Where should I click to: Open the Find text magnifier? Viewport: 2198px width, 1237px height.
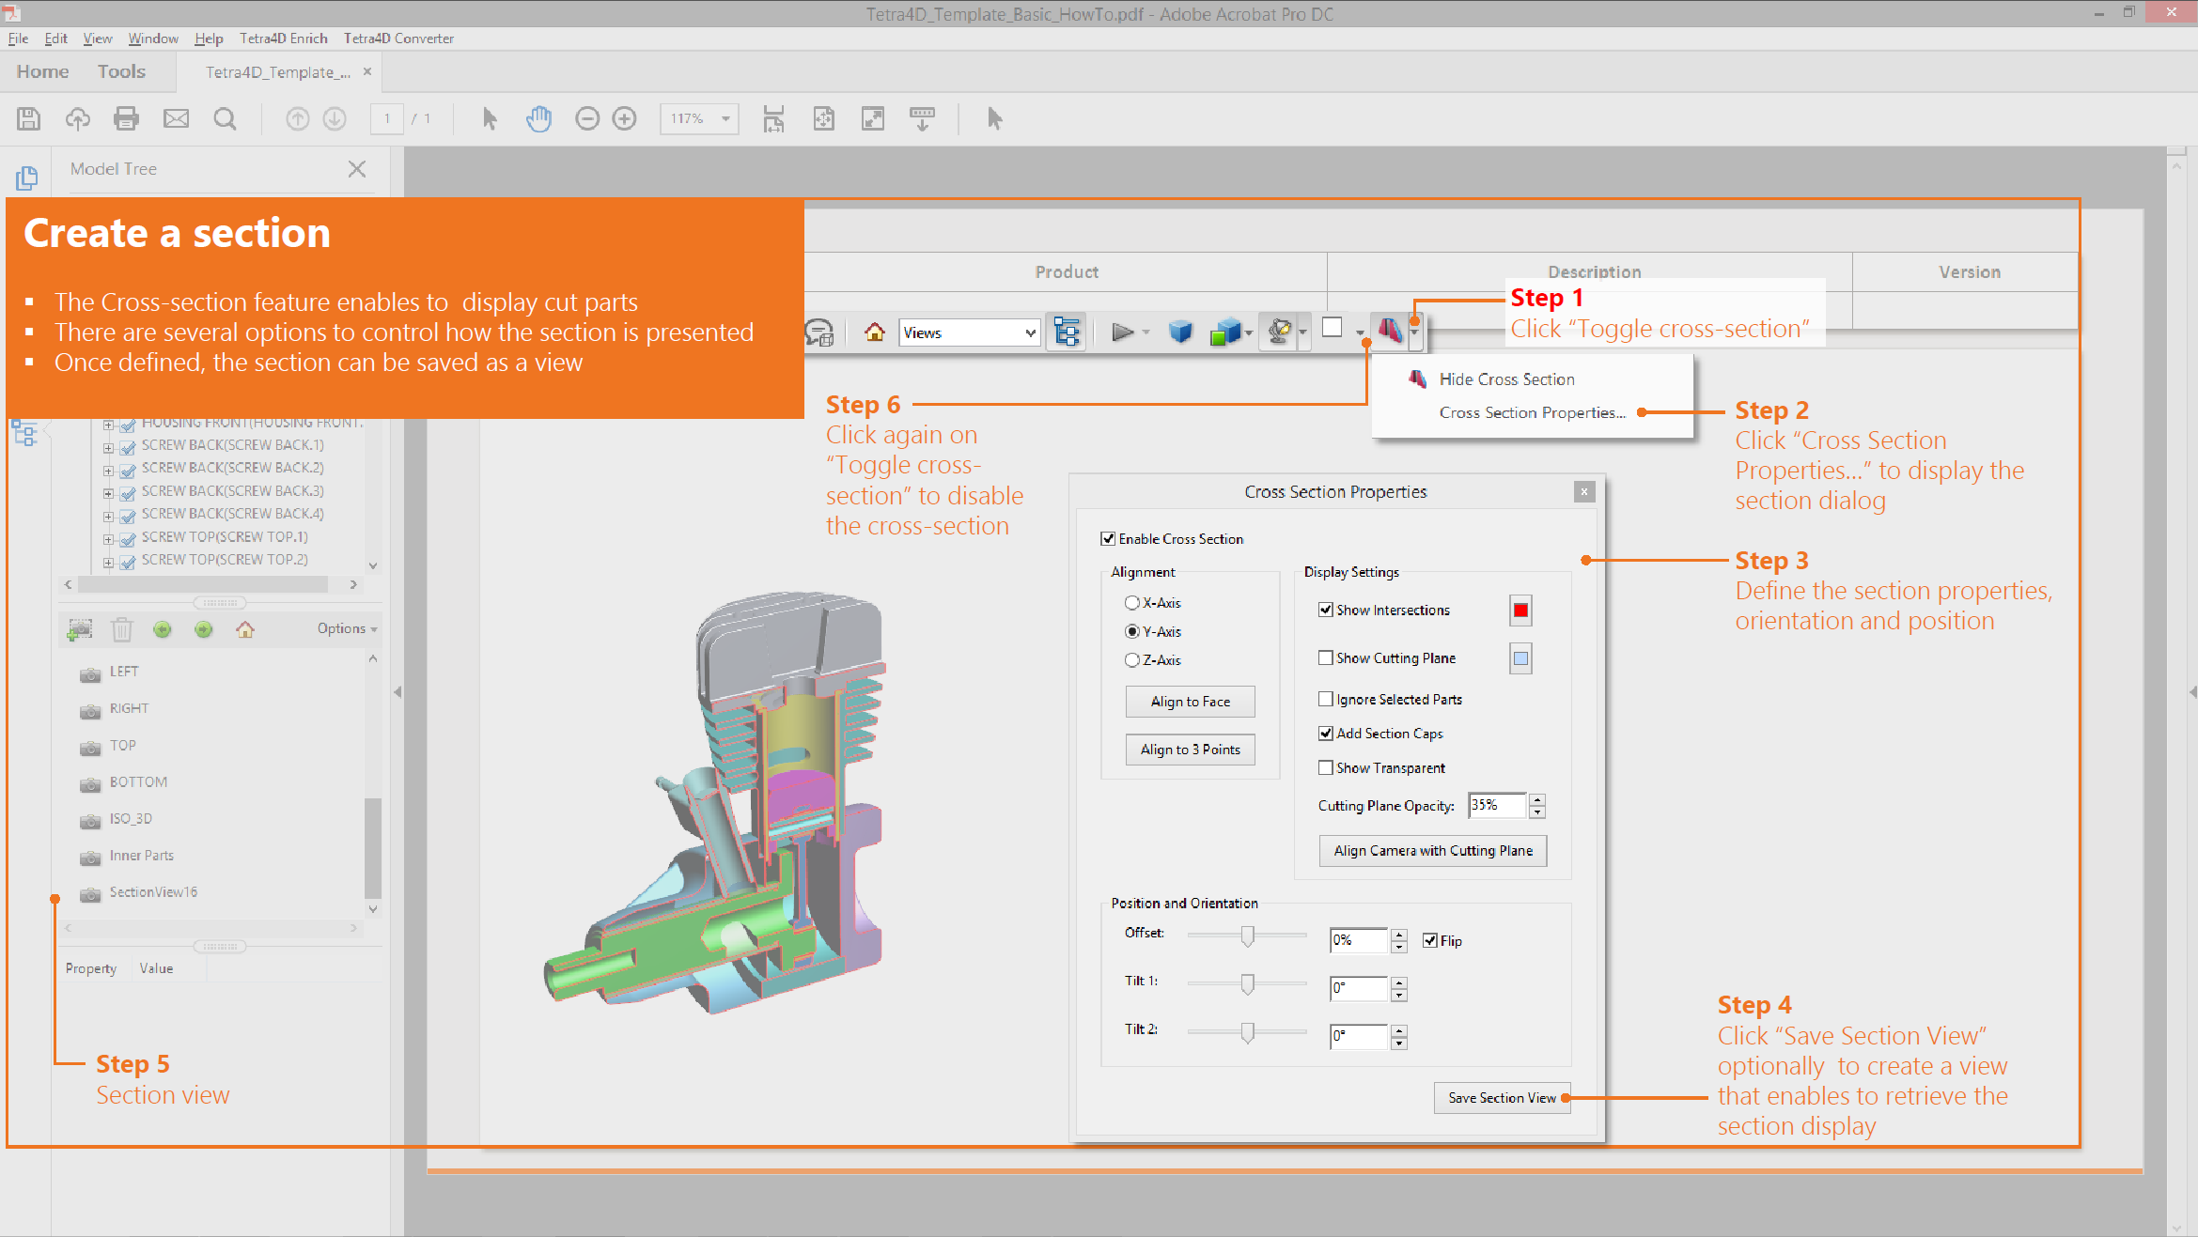tap(225, 118)
